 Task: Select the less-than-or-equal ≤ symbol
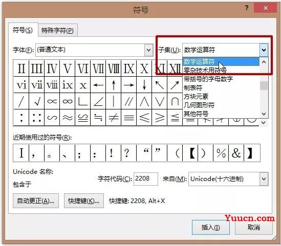coord(144,118)
